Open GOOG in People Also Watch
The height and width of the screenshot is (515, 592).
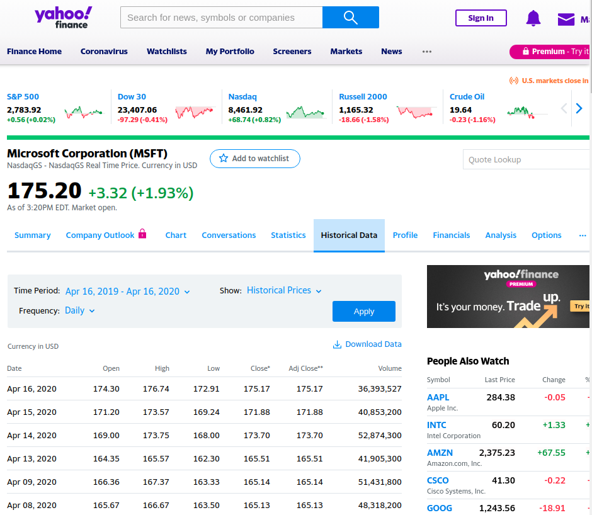tap(440, 508)
